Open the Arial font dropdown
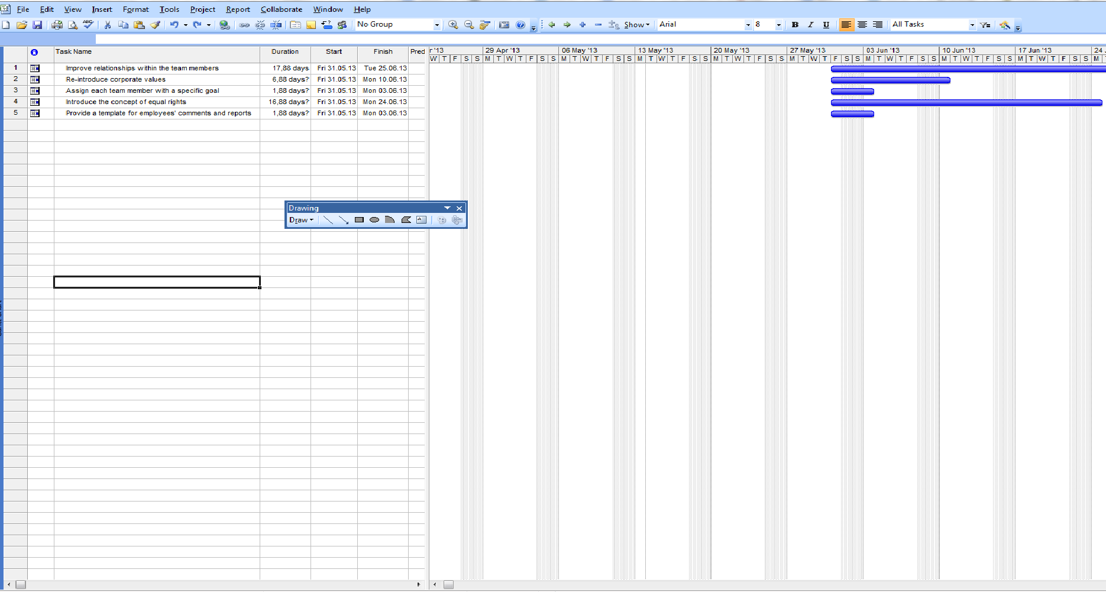1106x592 pixels. point(748,25)
